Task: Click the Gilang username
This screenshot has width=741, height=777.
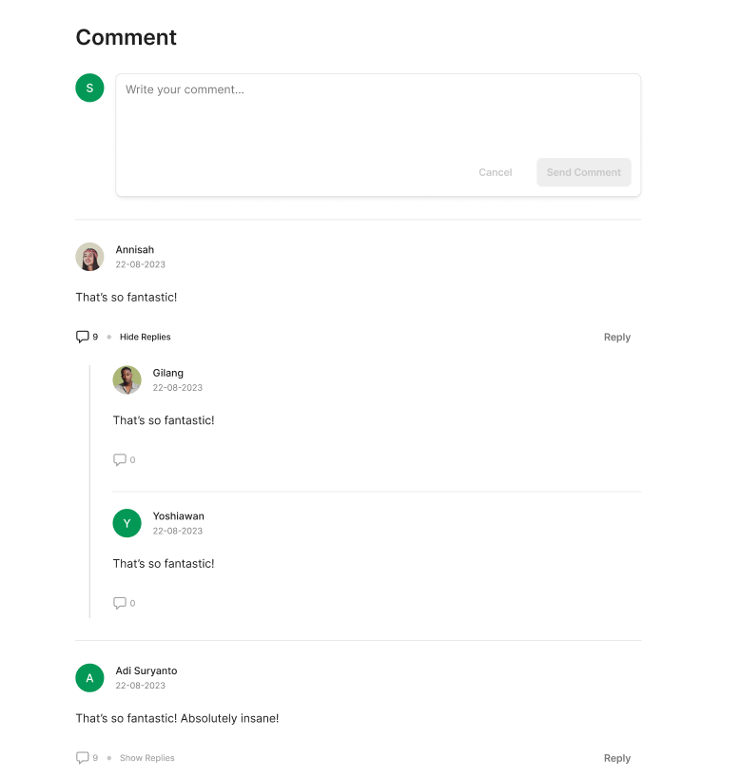Action: coord(168,373)
